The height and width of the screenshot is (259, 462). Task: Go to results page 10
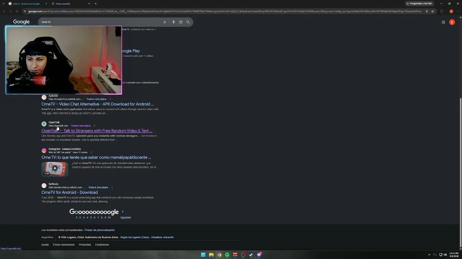109,218
